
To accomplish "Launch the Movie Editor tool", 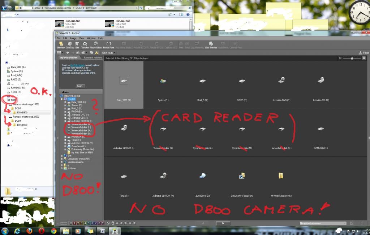I will (95, 45).
